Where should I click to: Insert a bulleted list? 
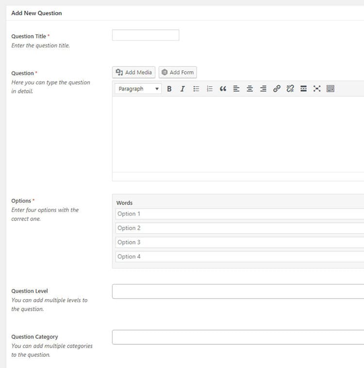tap(196, 89)
